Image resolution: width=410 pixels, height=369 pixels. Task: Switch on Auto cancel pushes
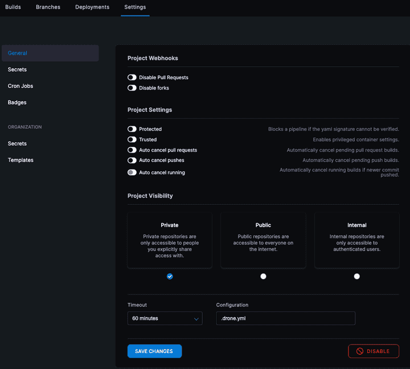[x=132, y=161]
